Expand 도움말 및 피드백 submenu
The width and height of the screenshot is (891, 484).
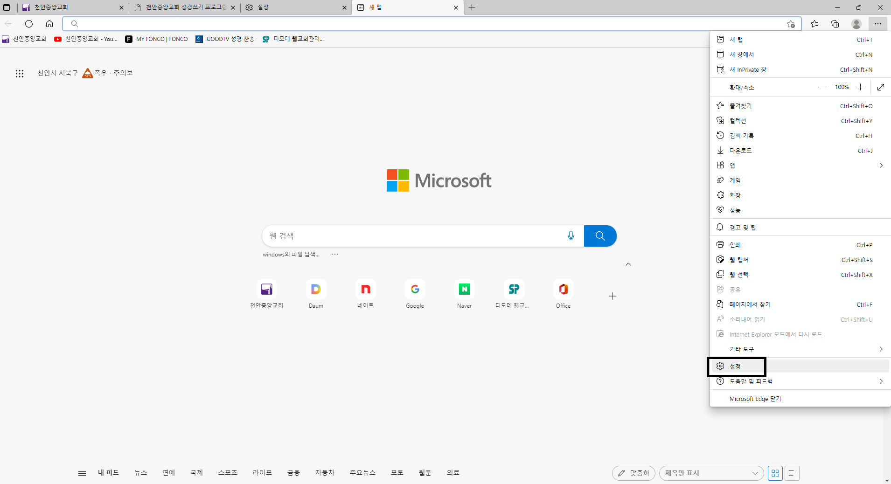pos(800,381)
